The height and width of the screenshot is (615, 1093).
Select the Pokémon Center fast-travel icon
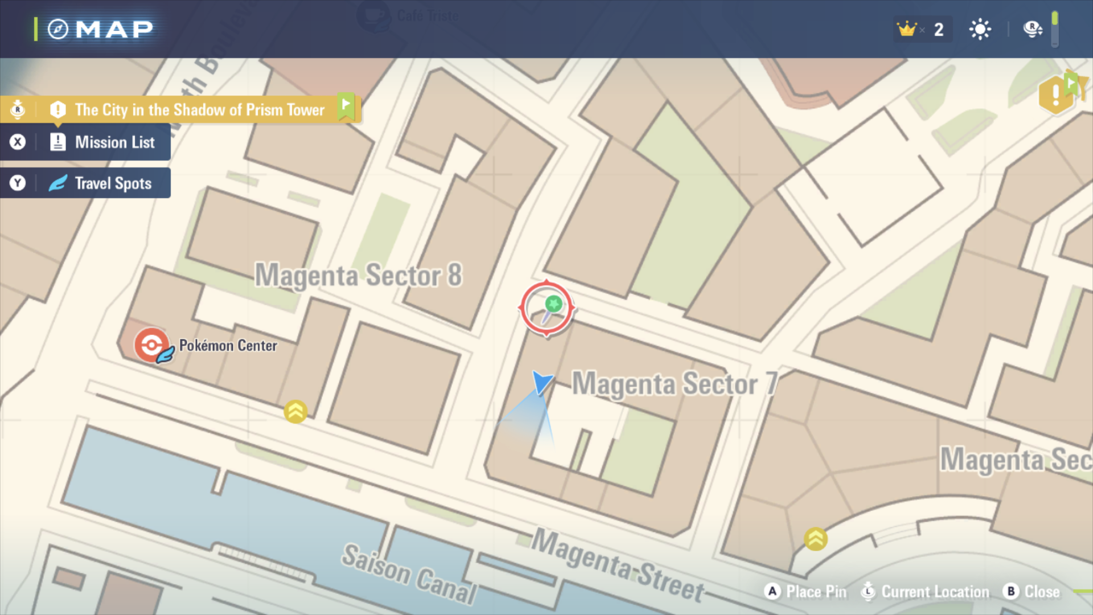point(153,345)
